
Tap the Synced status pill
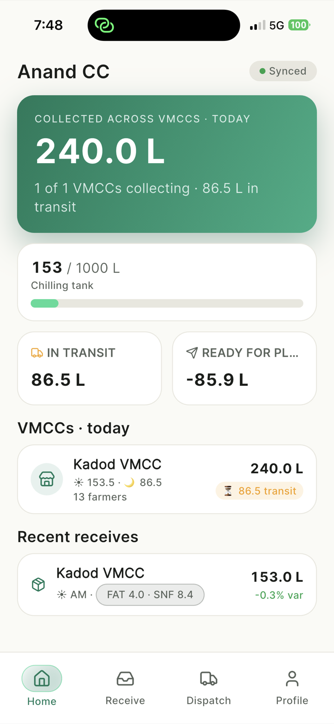pos(283,71)
